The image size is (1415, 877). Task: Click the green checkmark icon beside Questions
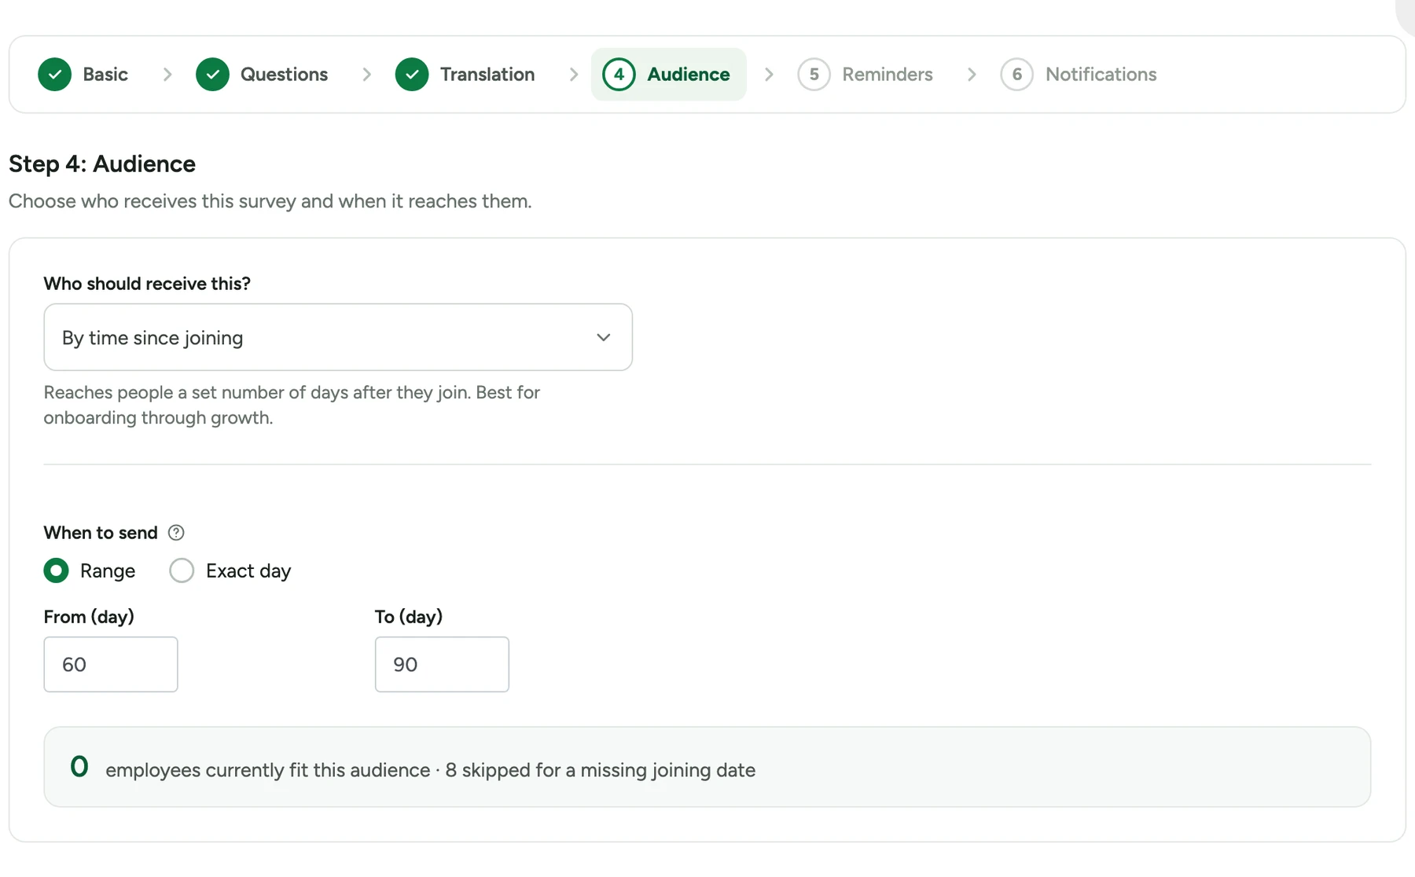pos(212,75)
